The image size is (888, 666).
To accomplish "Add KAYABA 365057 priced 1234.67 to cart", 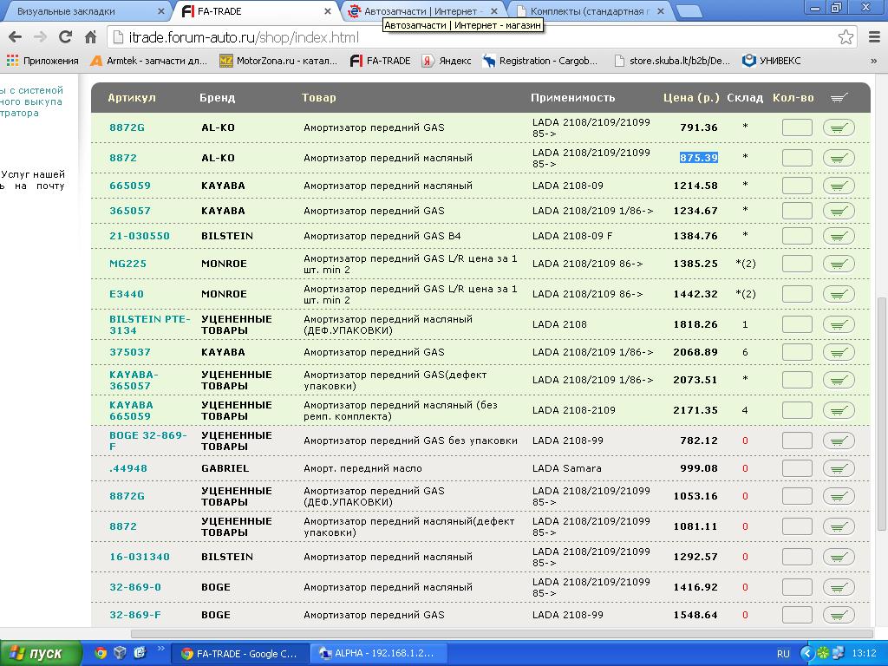I will (839, 211).
